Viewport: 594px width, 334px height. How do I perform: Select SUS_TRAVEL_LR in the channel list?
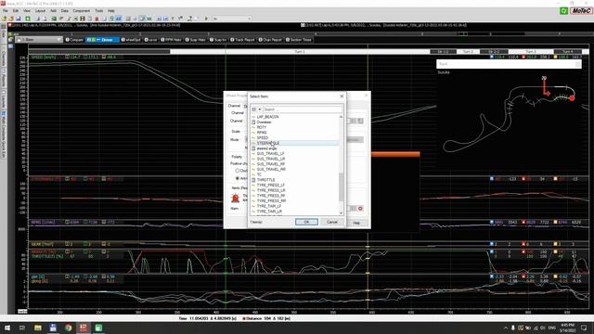271,159
